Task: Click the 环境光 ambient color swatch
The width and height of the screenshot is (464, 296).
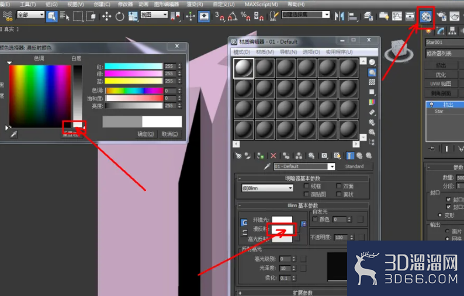Action: pyautogui.click(x=282, y=220)
